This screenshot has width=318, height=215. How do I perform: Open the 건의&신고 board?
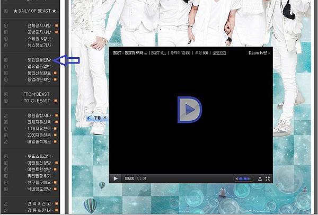(39, 203)
